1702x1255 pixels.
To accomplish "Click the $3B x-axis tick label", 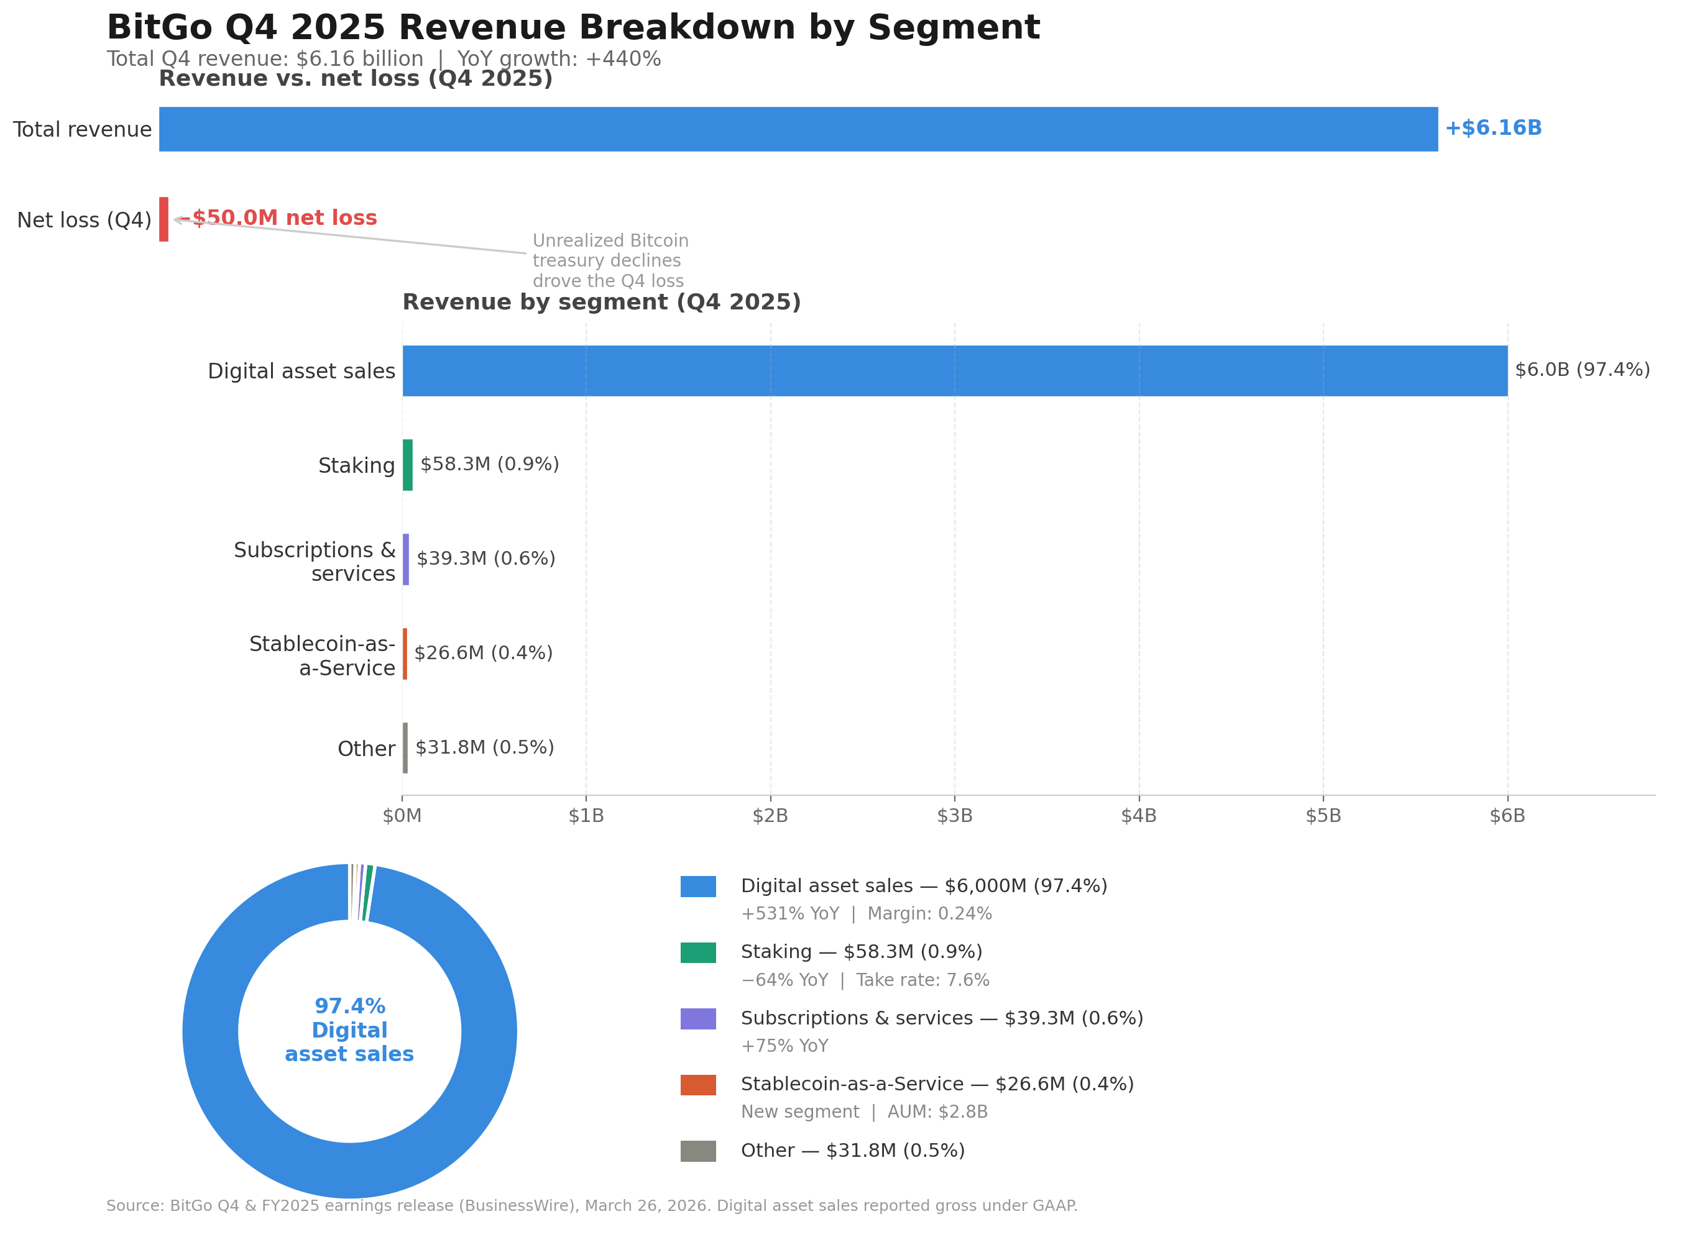I will [954, 816].
